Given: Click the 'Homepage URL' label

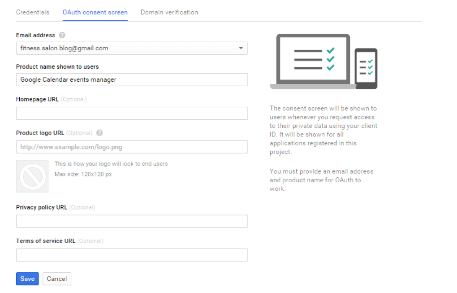Looking at the screenshot, I should pyautogui.click(x=37, y=100).
